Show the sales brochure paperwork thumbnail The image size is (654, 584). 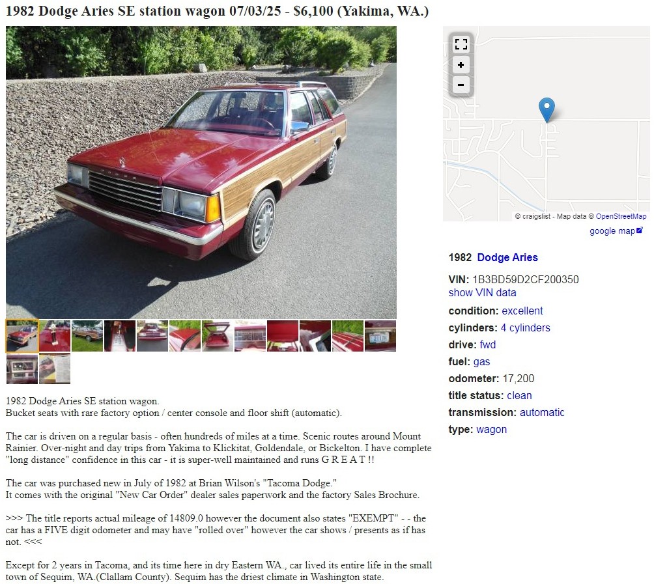[x=55, y=368]
